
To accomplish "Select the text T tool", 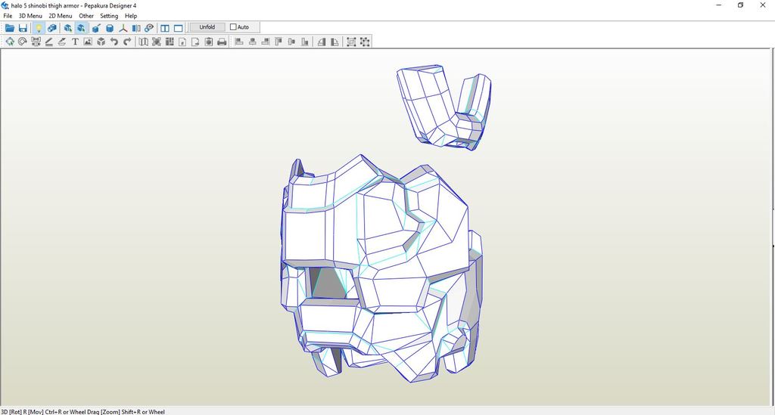I will [75, 42].
